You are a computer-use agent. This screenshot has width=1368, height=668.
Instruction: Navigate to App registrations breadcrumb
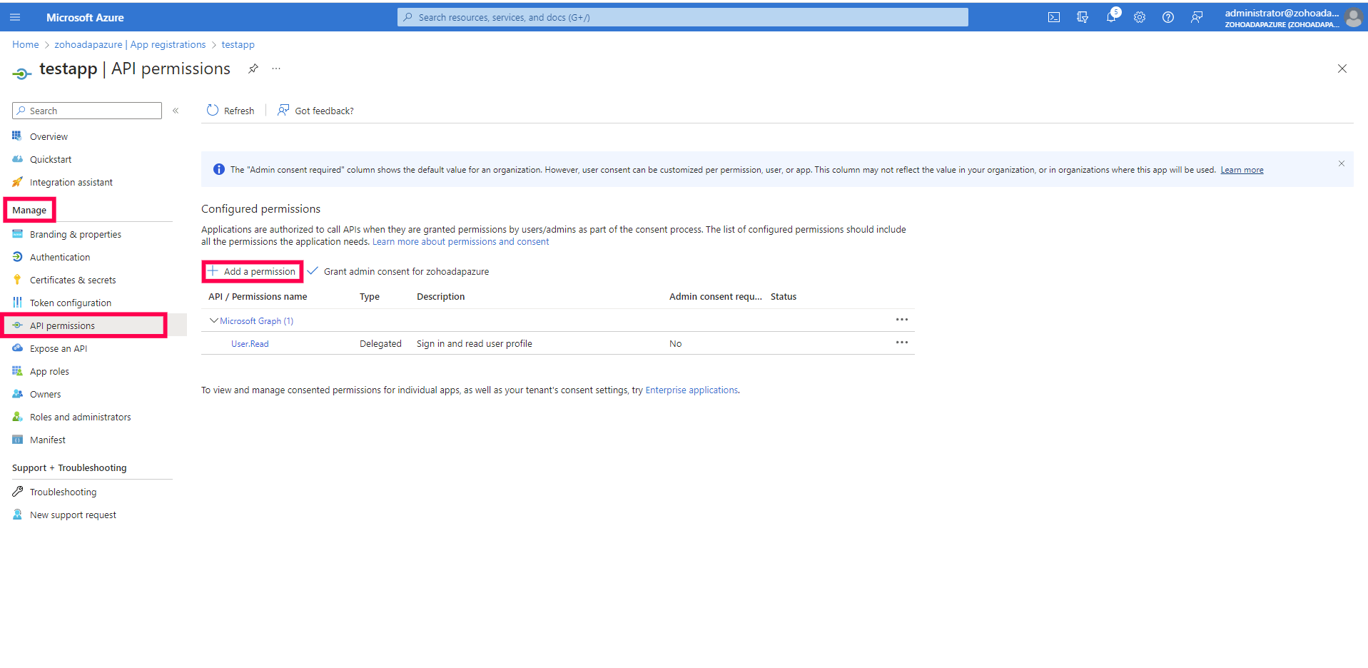click(x=168, y=44)
